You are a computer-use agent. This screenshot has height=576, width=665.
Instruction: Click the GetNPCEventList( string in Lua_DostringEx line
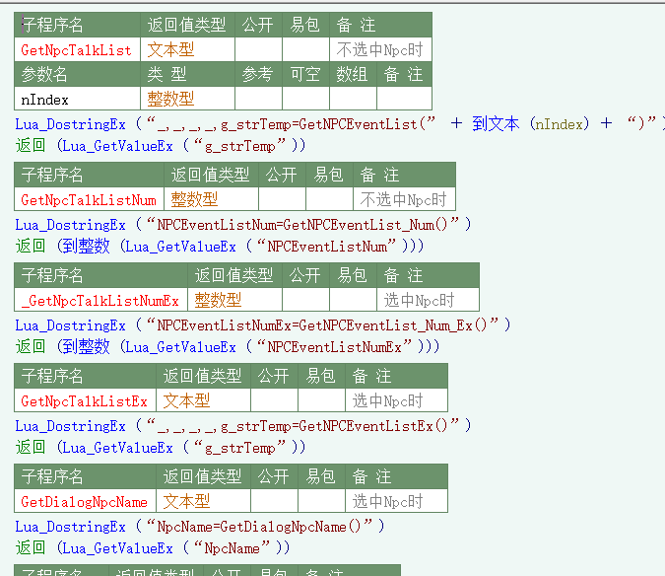click(292, 124)
